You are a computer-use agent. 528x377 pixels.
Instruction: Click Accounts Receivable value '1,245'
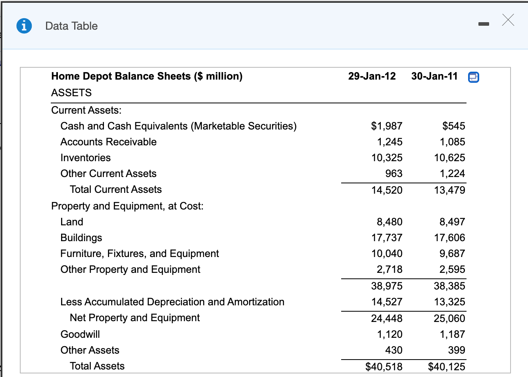click(390, 142)
